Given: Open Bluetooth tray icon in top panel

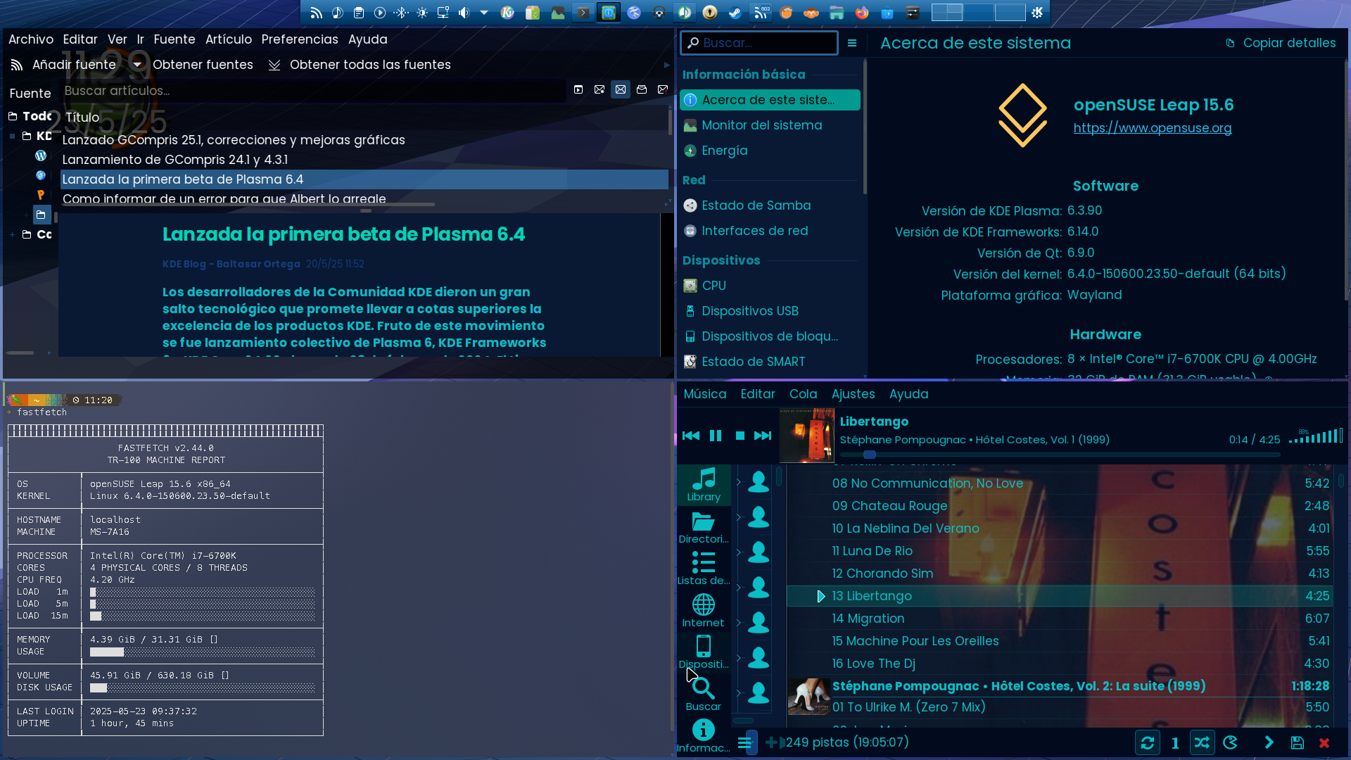Looking at the screenshot, I should [x=401, y=13].
